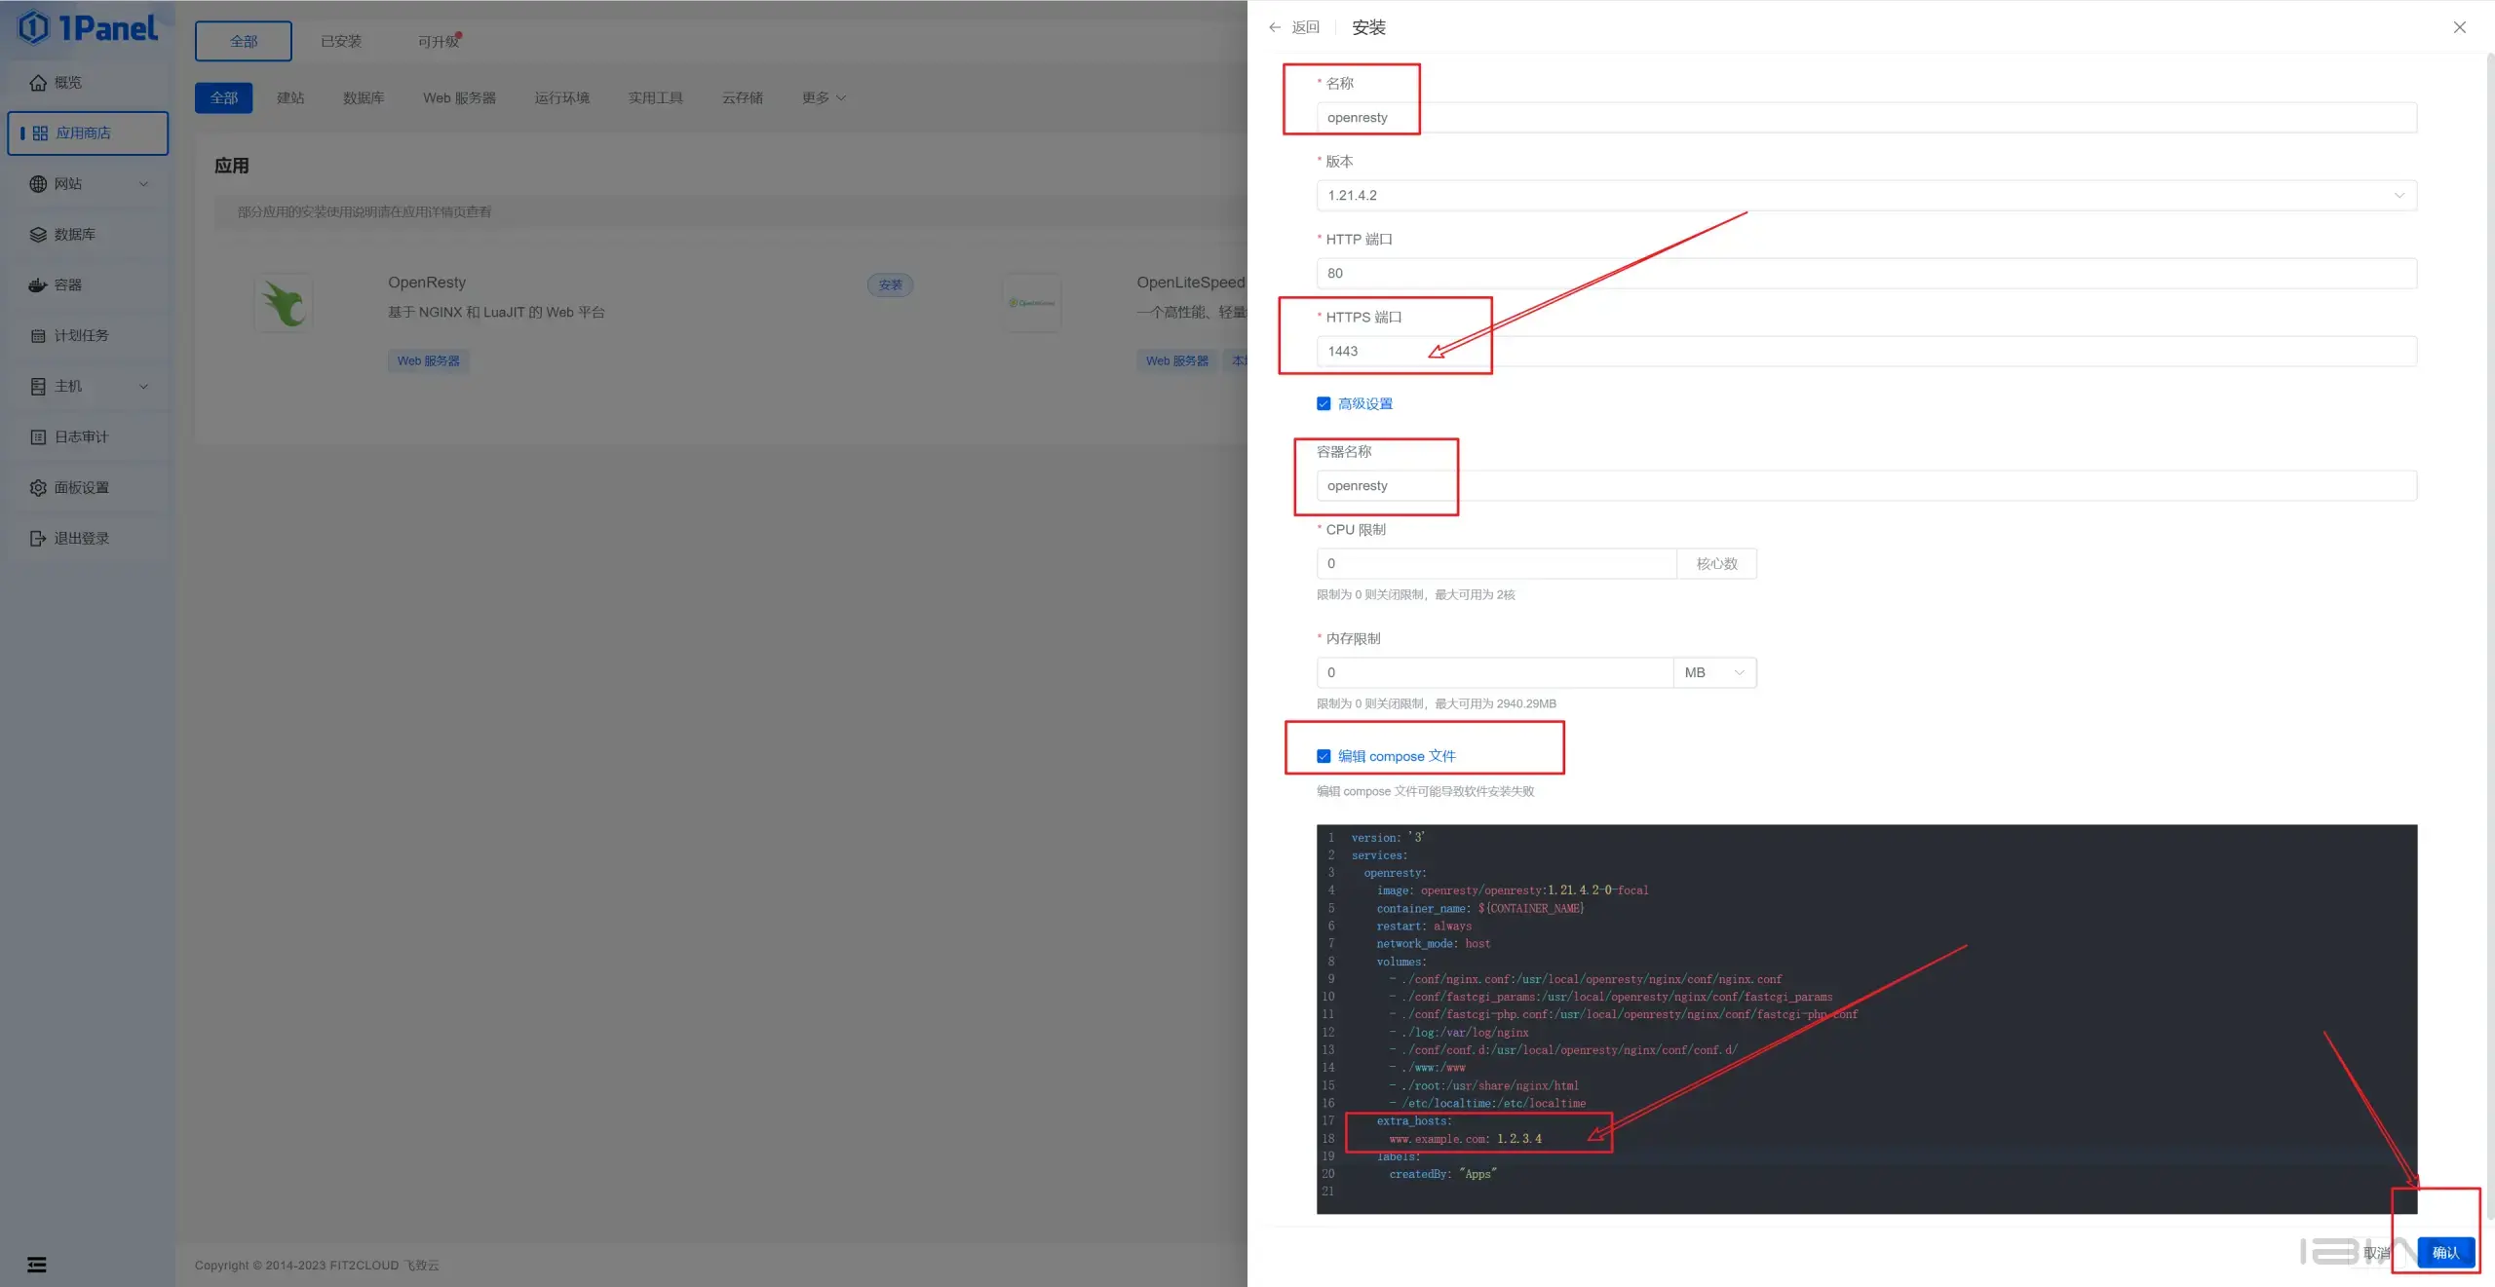This screenshot has width=2495, height=1287.
Task: Open the MB memory unit dropdown
Action: pos(1715,673)
